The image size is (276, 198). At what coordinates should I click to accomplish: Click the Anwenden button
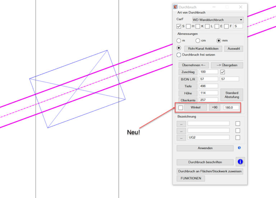point(205,148)
